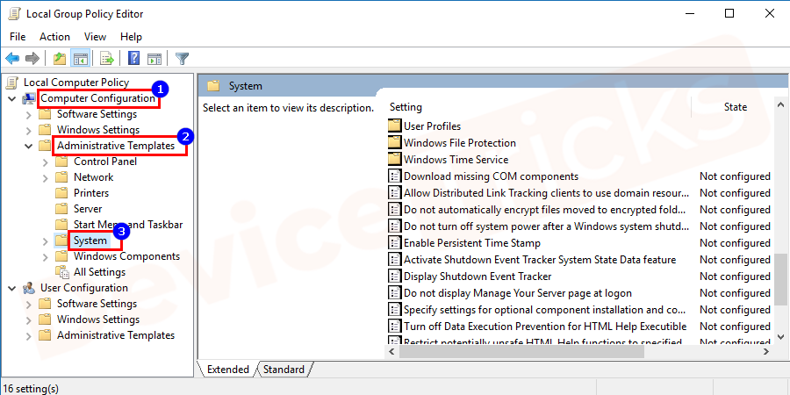Toggle Show/Hide Console Tree toolbar icon

80,59
